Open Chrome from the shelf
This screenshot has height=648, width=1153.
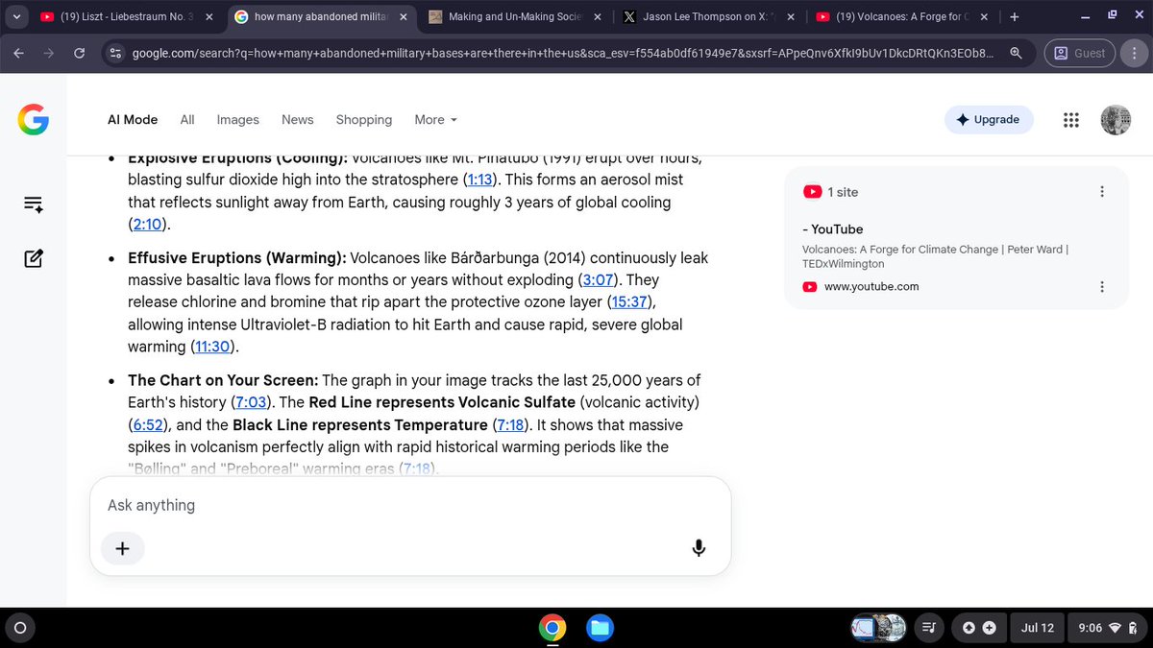(x=552, y=628)
